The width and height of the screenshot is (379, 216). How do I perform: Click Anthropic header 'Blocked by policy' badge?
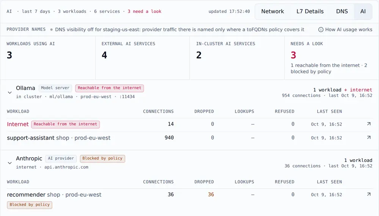tap(102, 159)
